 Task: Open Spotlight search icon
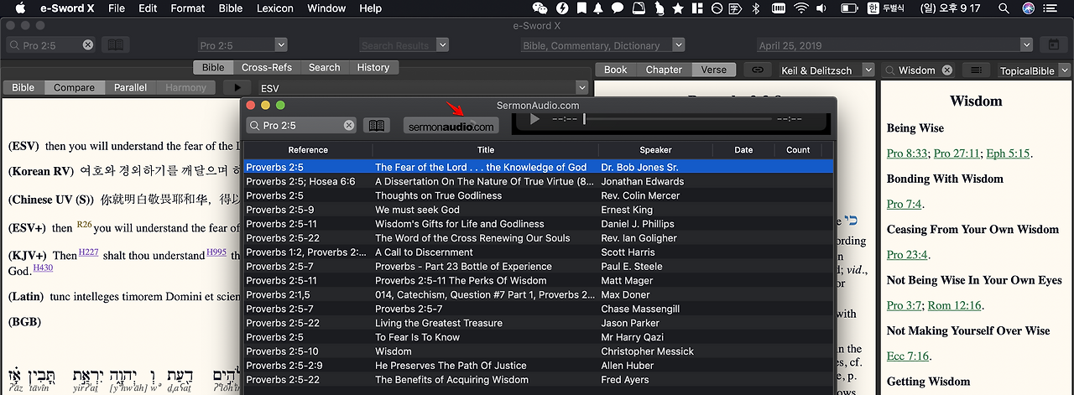(x=1004, y=8)
